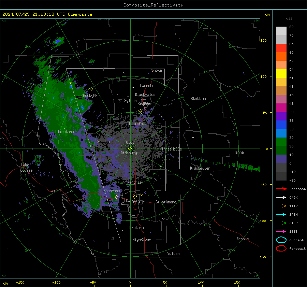Click the asterisk marker above Limestone
The height and width of the screenshot is (287, 307).
tap(64, 129)
